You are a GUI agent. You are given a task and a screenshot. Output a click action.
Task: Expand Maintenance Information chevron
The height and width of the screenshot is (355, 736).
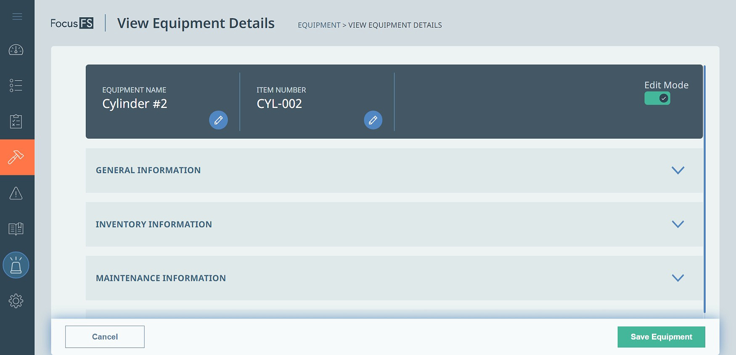pyautogui.click(x=678, y=278)
